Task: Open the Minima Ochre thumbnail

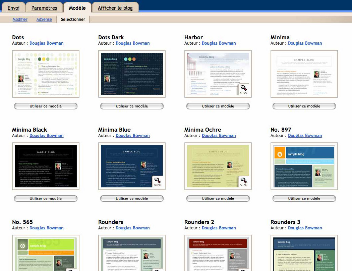Action: tap(218, 166)
